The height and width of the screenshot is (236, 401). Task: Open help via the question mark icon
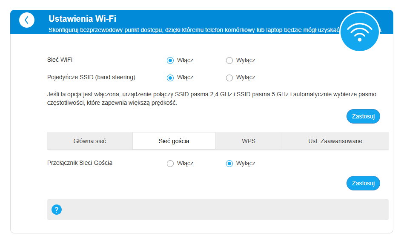57,210
